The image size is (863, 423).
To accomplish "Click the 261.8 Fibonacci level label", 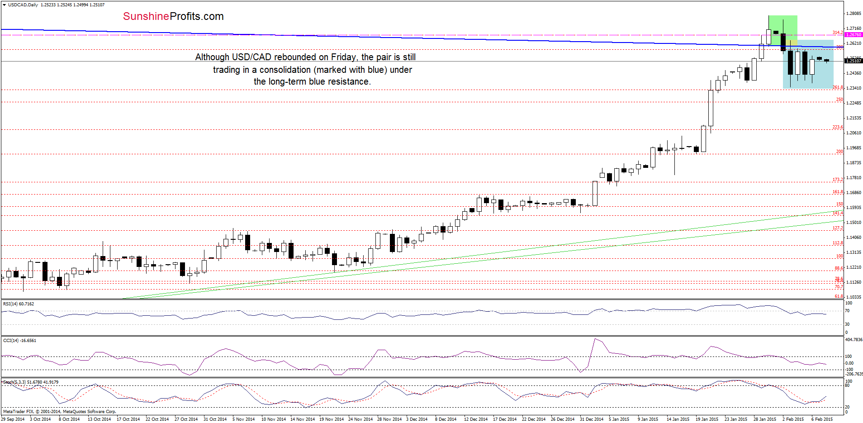I will click(x=838, y=87).
